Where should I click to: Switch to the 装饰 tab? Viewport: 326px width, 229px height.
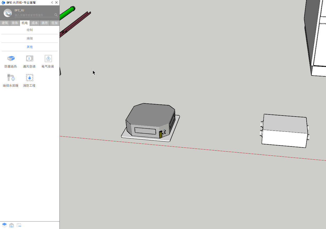click(15, 23)
